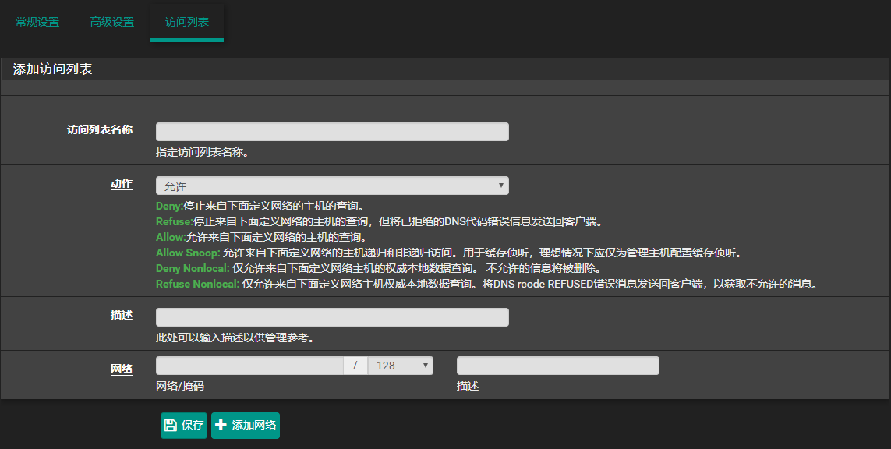Click the network address input field
The width and height of the screenshot is (891, 449).
pos(249,366)
